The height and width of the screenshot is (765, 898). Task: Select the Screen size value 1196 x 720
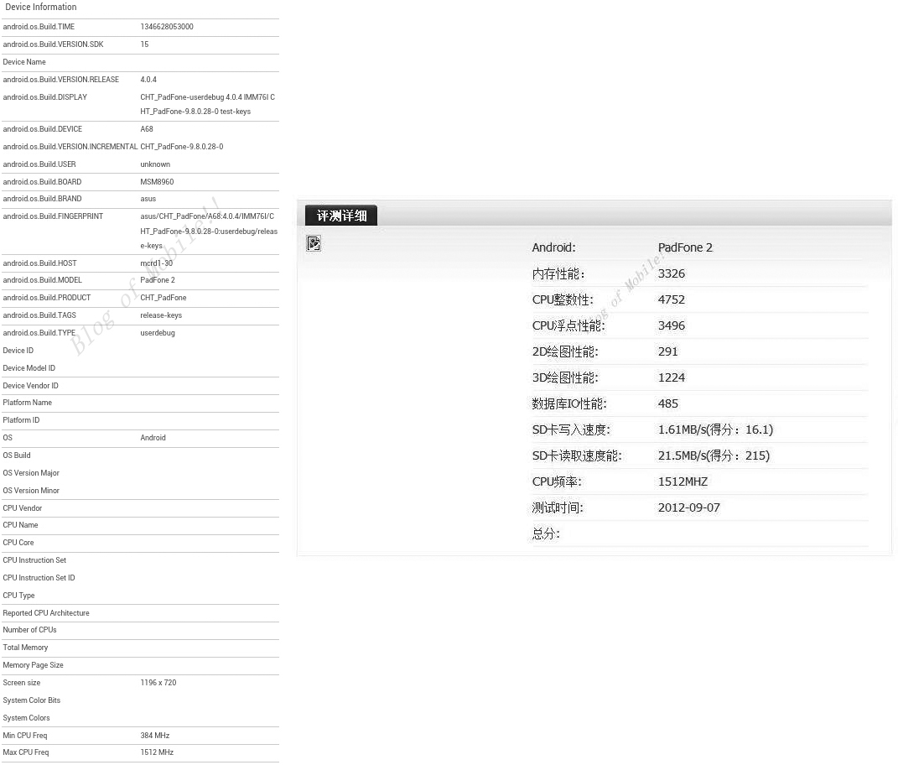(x=158, y=683)
